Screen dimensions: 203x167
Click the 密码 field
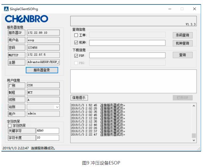point(43,47)
